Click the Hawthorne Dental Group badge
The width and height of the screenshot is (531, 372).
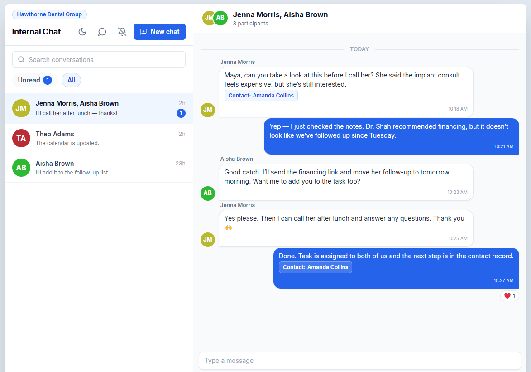pos(49,14)
